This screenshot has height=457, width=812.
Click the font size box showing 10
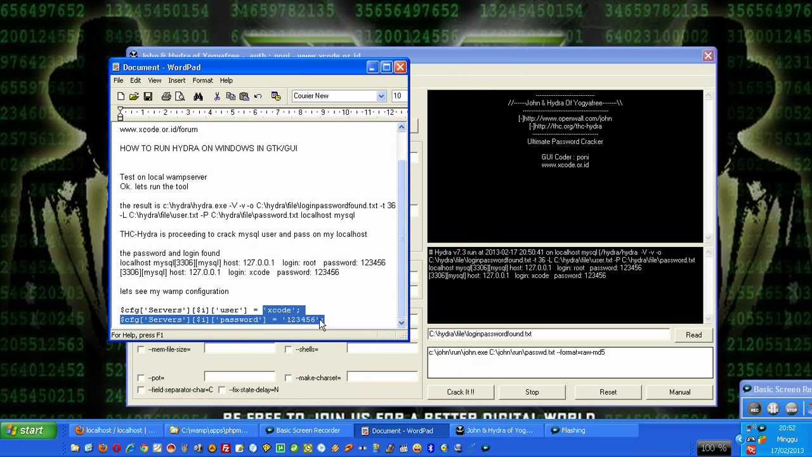pyautogui.click(x=398, y=96)
